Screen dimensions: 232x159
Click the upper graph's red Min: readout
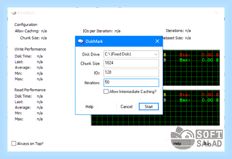(199, 55)
